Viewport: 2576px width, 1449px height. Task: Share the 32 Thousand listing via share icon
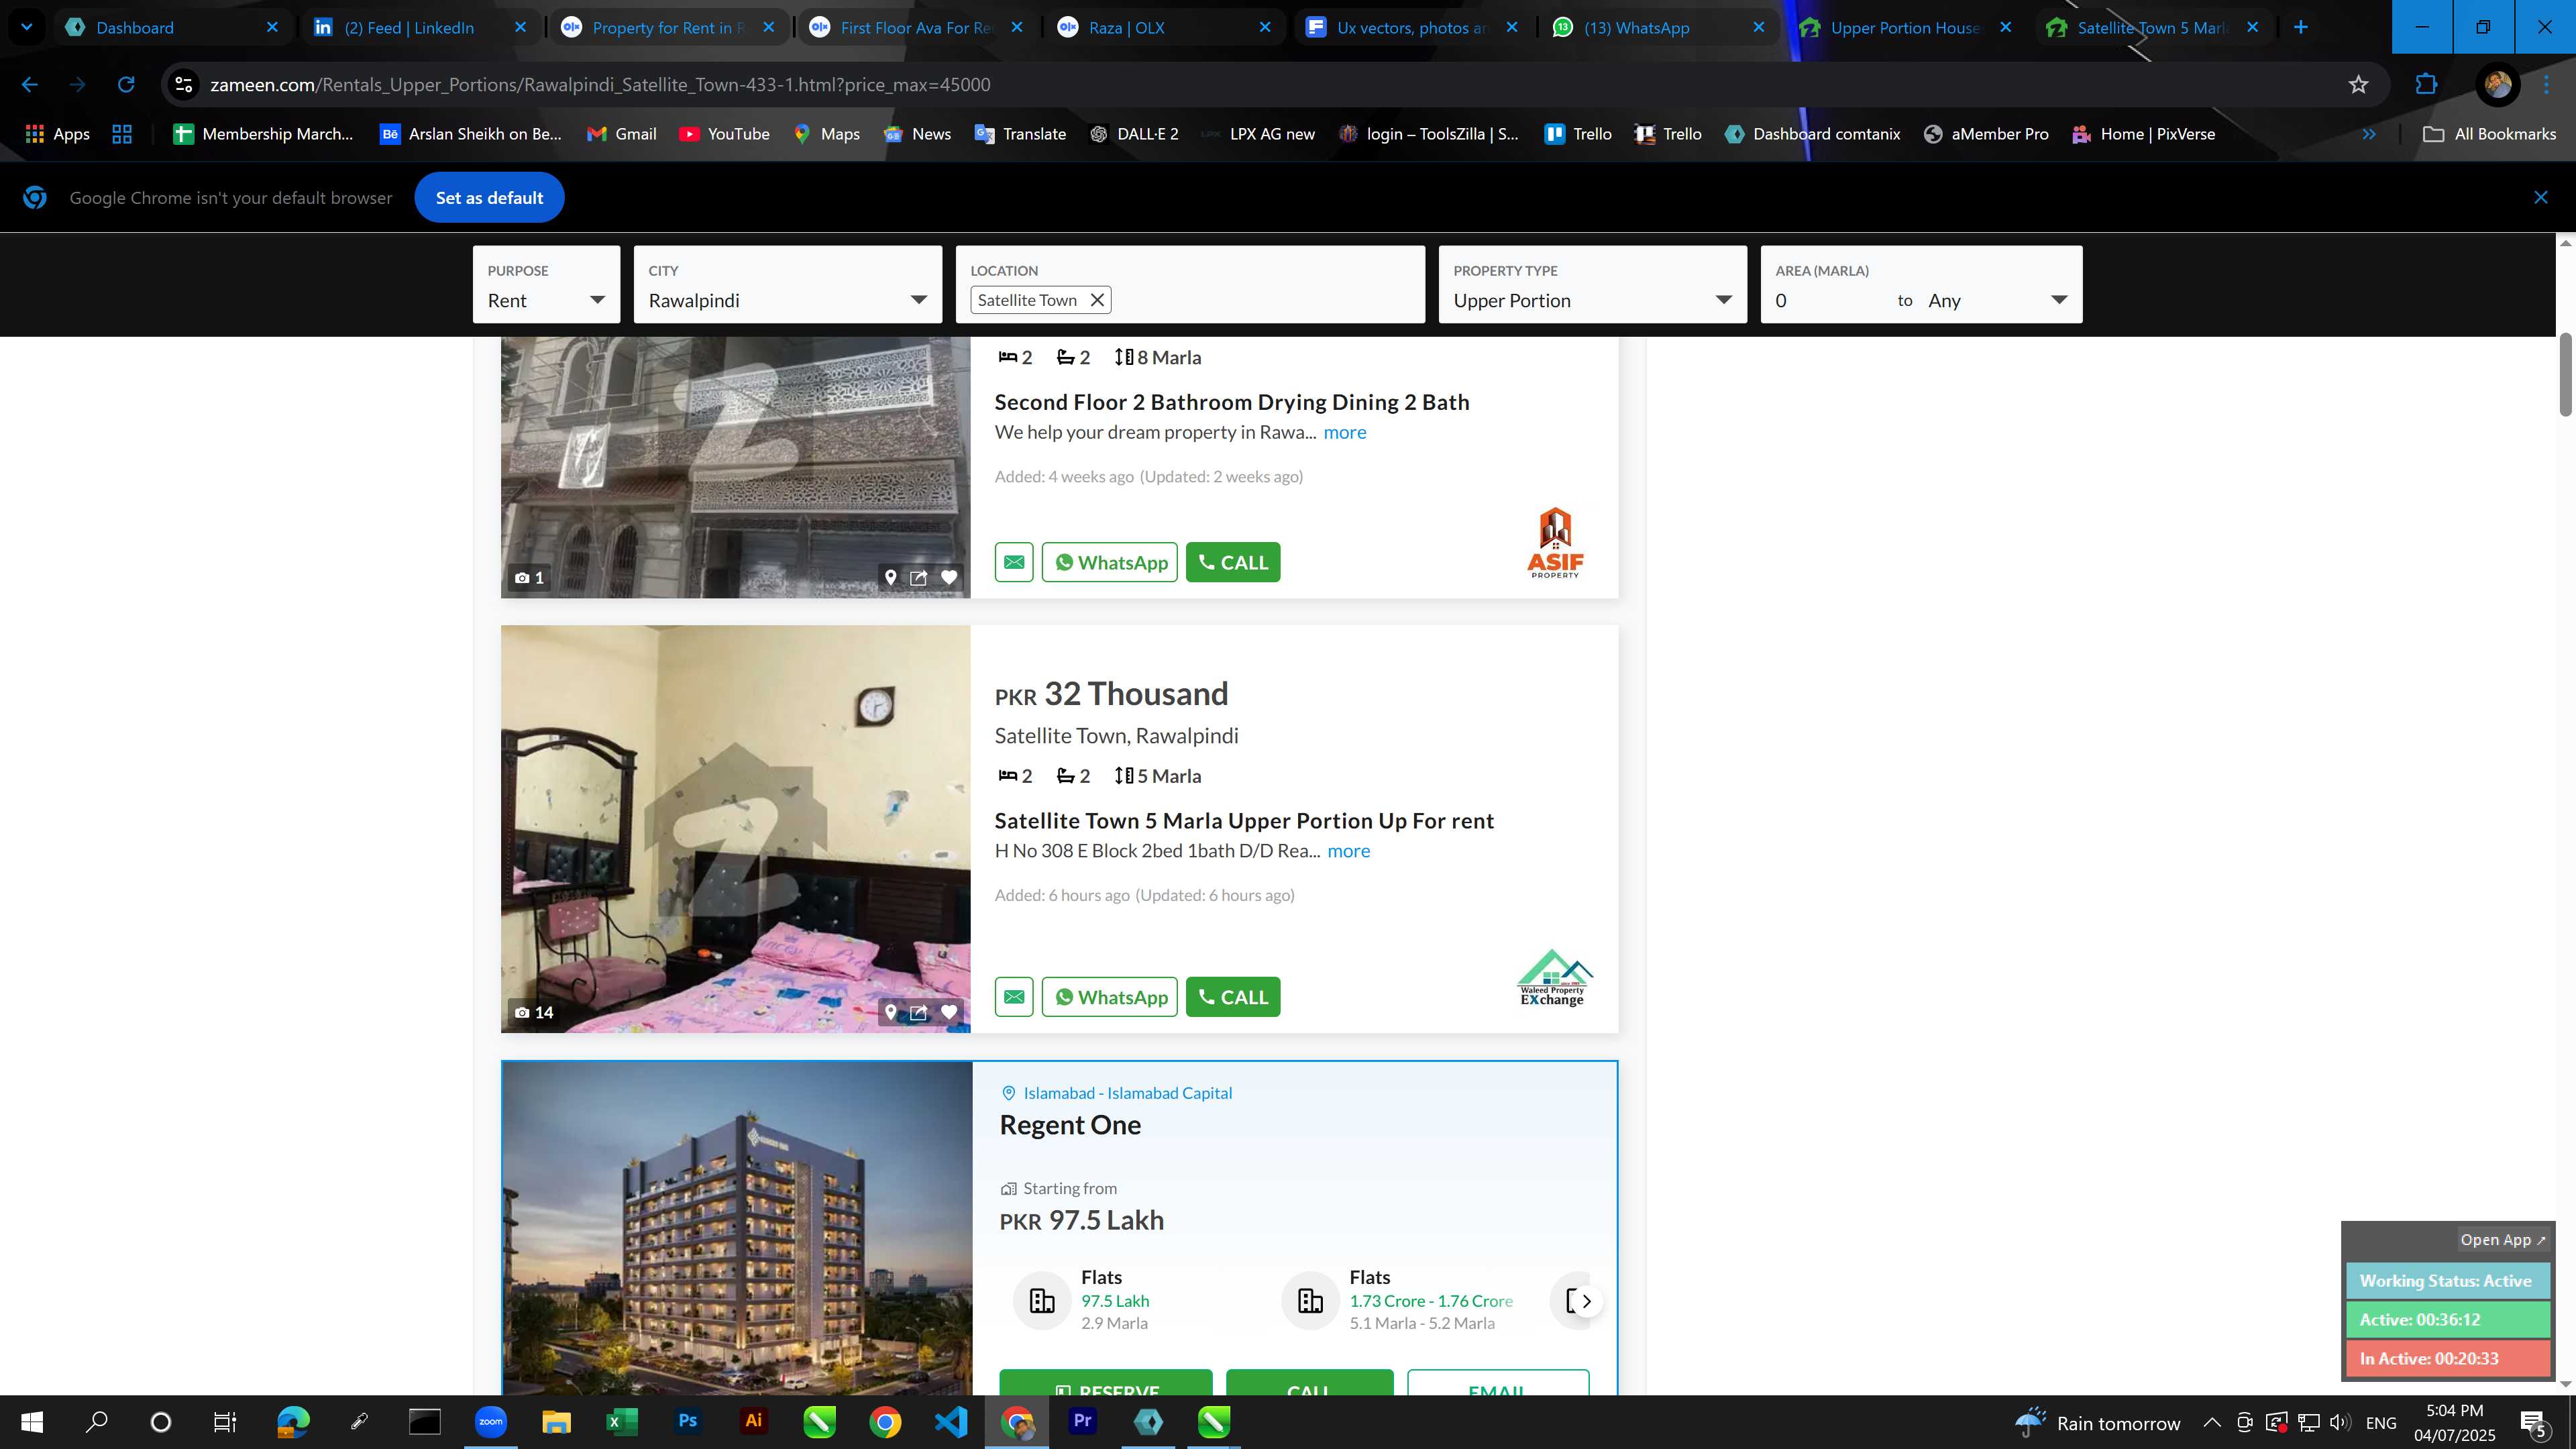coord(918,1012)
